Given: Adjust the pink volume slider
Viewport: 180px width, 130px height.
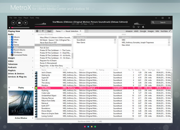Looking at the screenshot, I should click(x=20, y=28).
